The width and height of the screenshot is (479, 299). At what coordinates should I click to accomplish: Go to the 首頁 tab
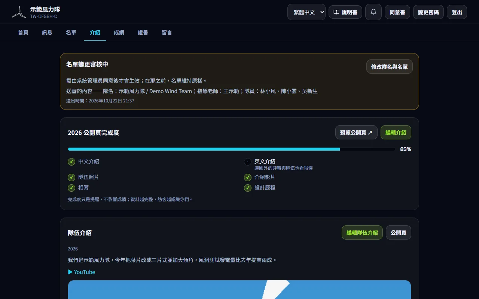coord(23,33)
